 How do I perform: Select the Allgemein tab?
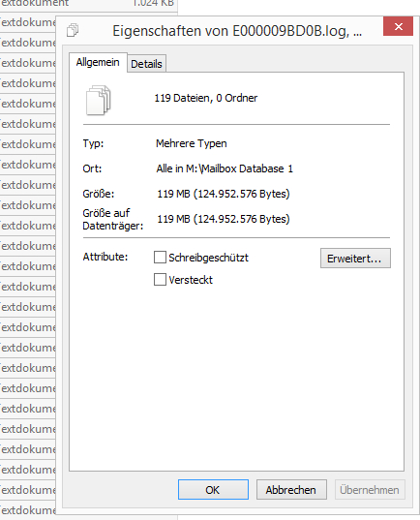pyautogui.click(x=98, y=62)
